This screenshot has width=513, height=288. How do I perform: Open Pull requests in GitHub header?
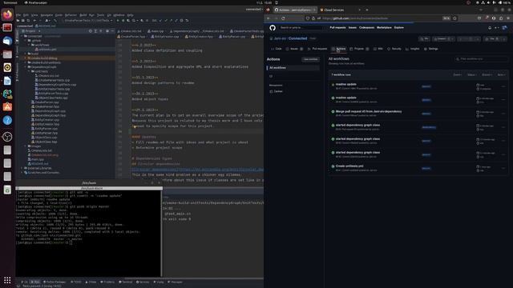coord(337,28)
